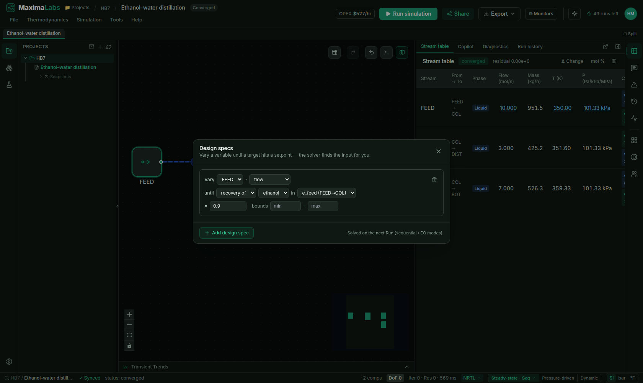Open settings gear in left sidebar
Viewport: 643px width, 383px height.
[x=9, y=362]
